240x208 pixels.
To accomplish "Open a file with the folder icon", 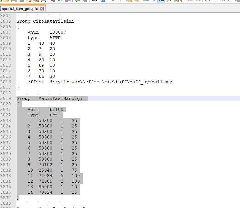I will point(6,1).
